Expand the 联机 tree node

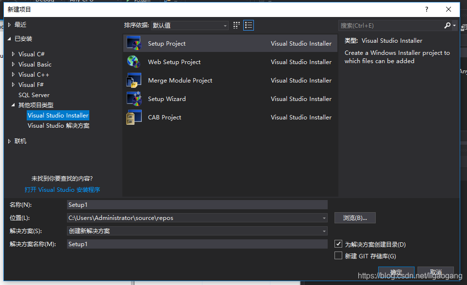(x=9, y=141)
